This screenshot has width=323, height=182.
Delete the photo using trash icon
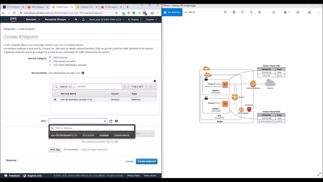234,12
